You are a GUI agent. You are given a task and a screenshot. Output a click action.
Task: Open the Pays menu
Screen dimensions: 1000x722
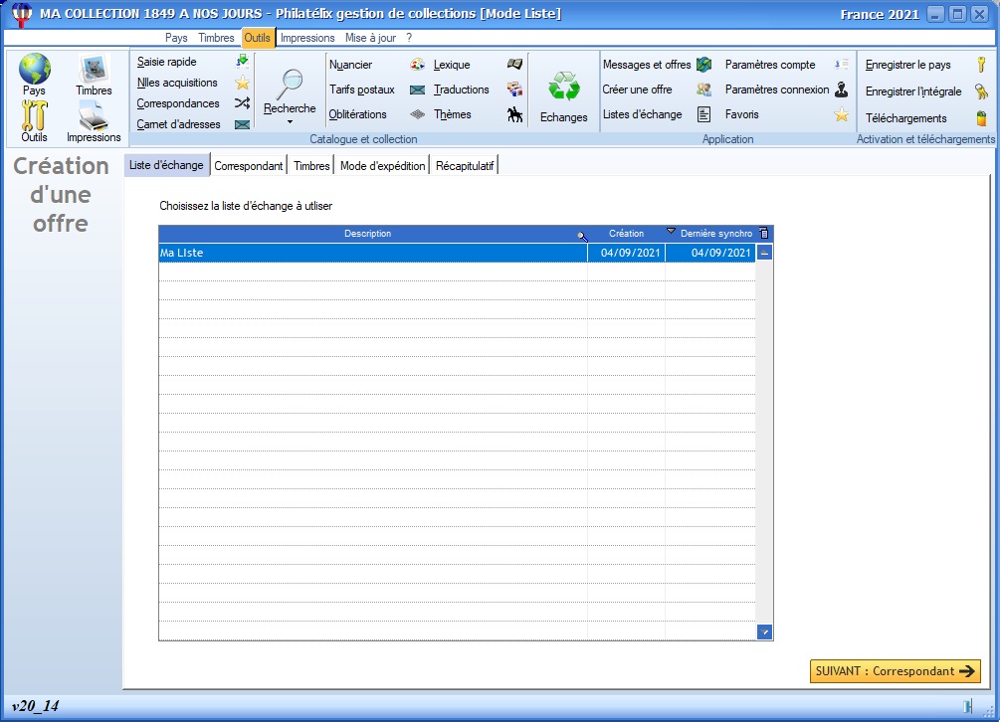tap(176, 38)
